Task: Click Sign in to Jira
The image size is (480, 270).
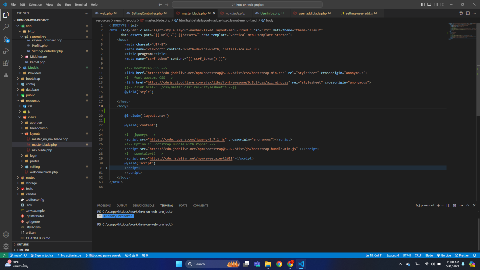Action: click(42, 255)
